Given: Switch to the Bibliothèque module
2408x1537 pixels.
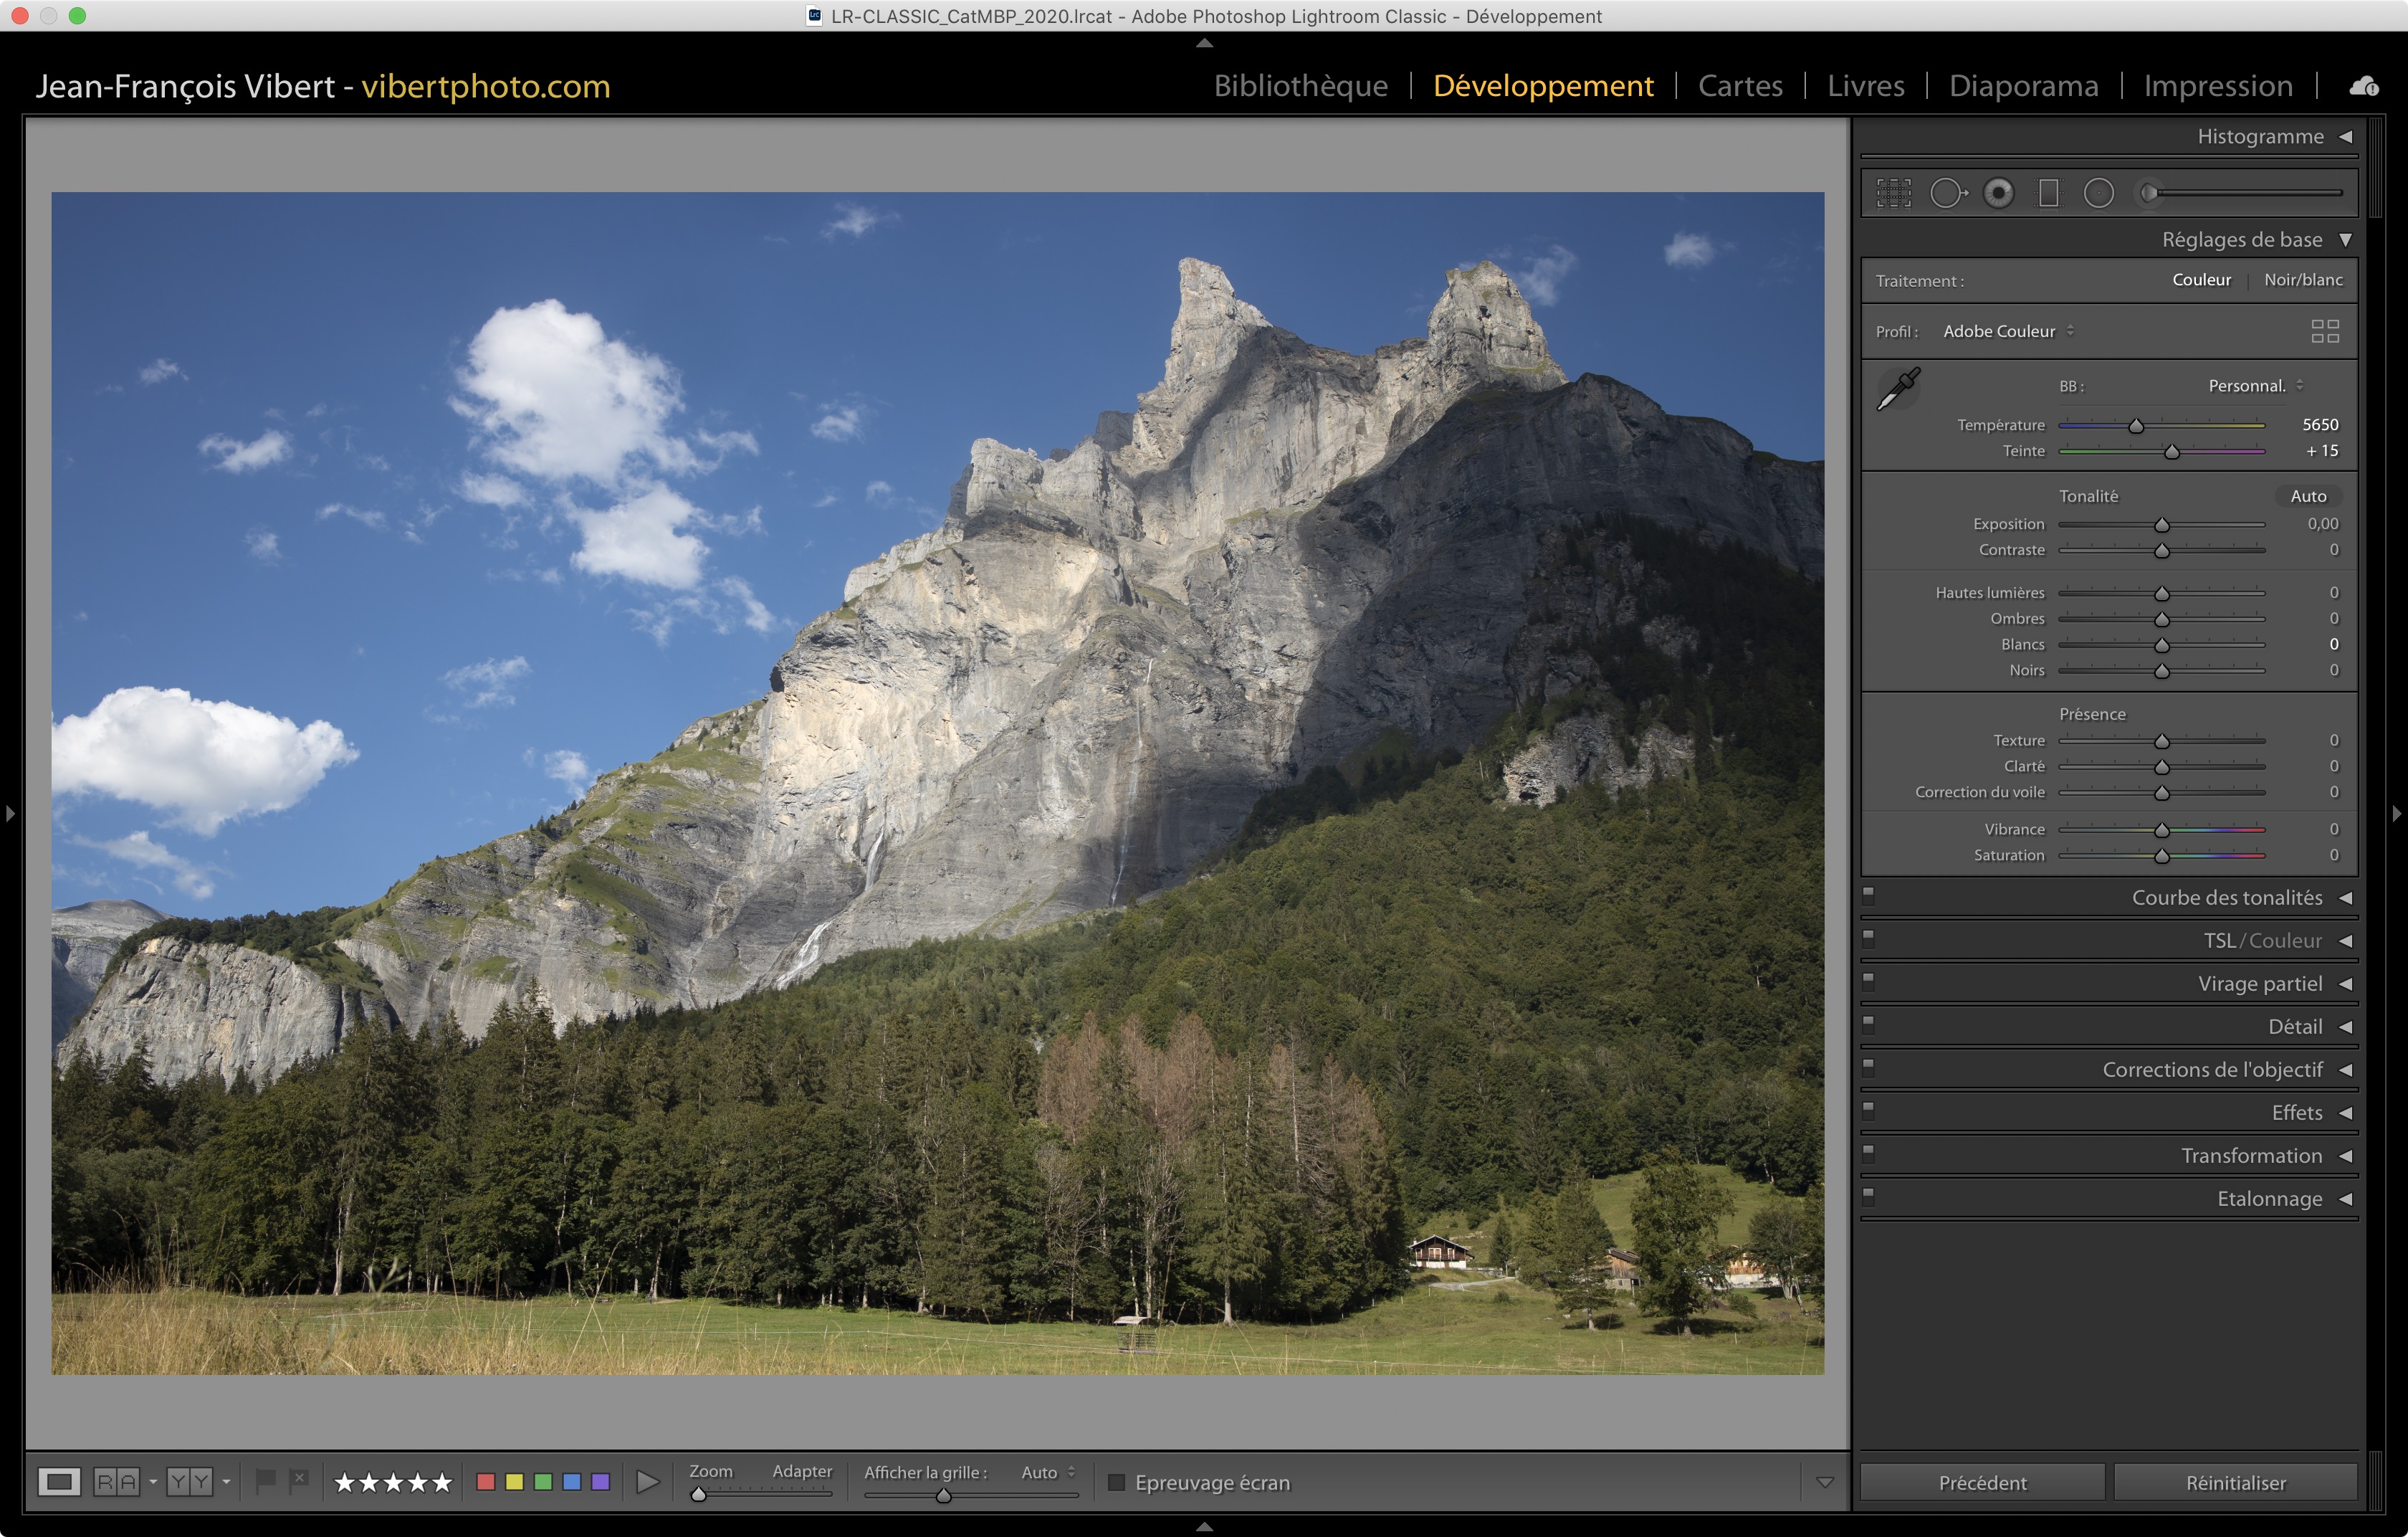Looking at the screenshot, I should [1300, 86].
